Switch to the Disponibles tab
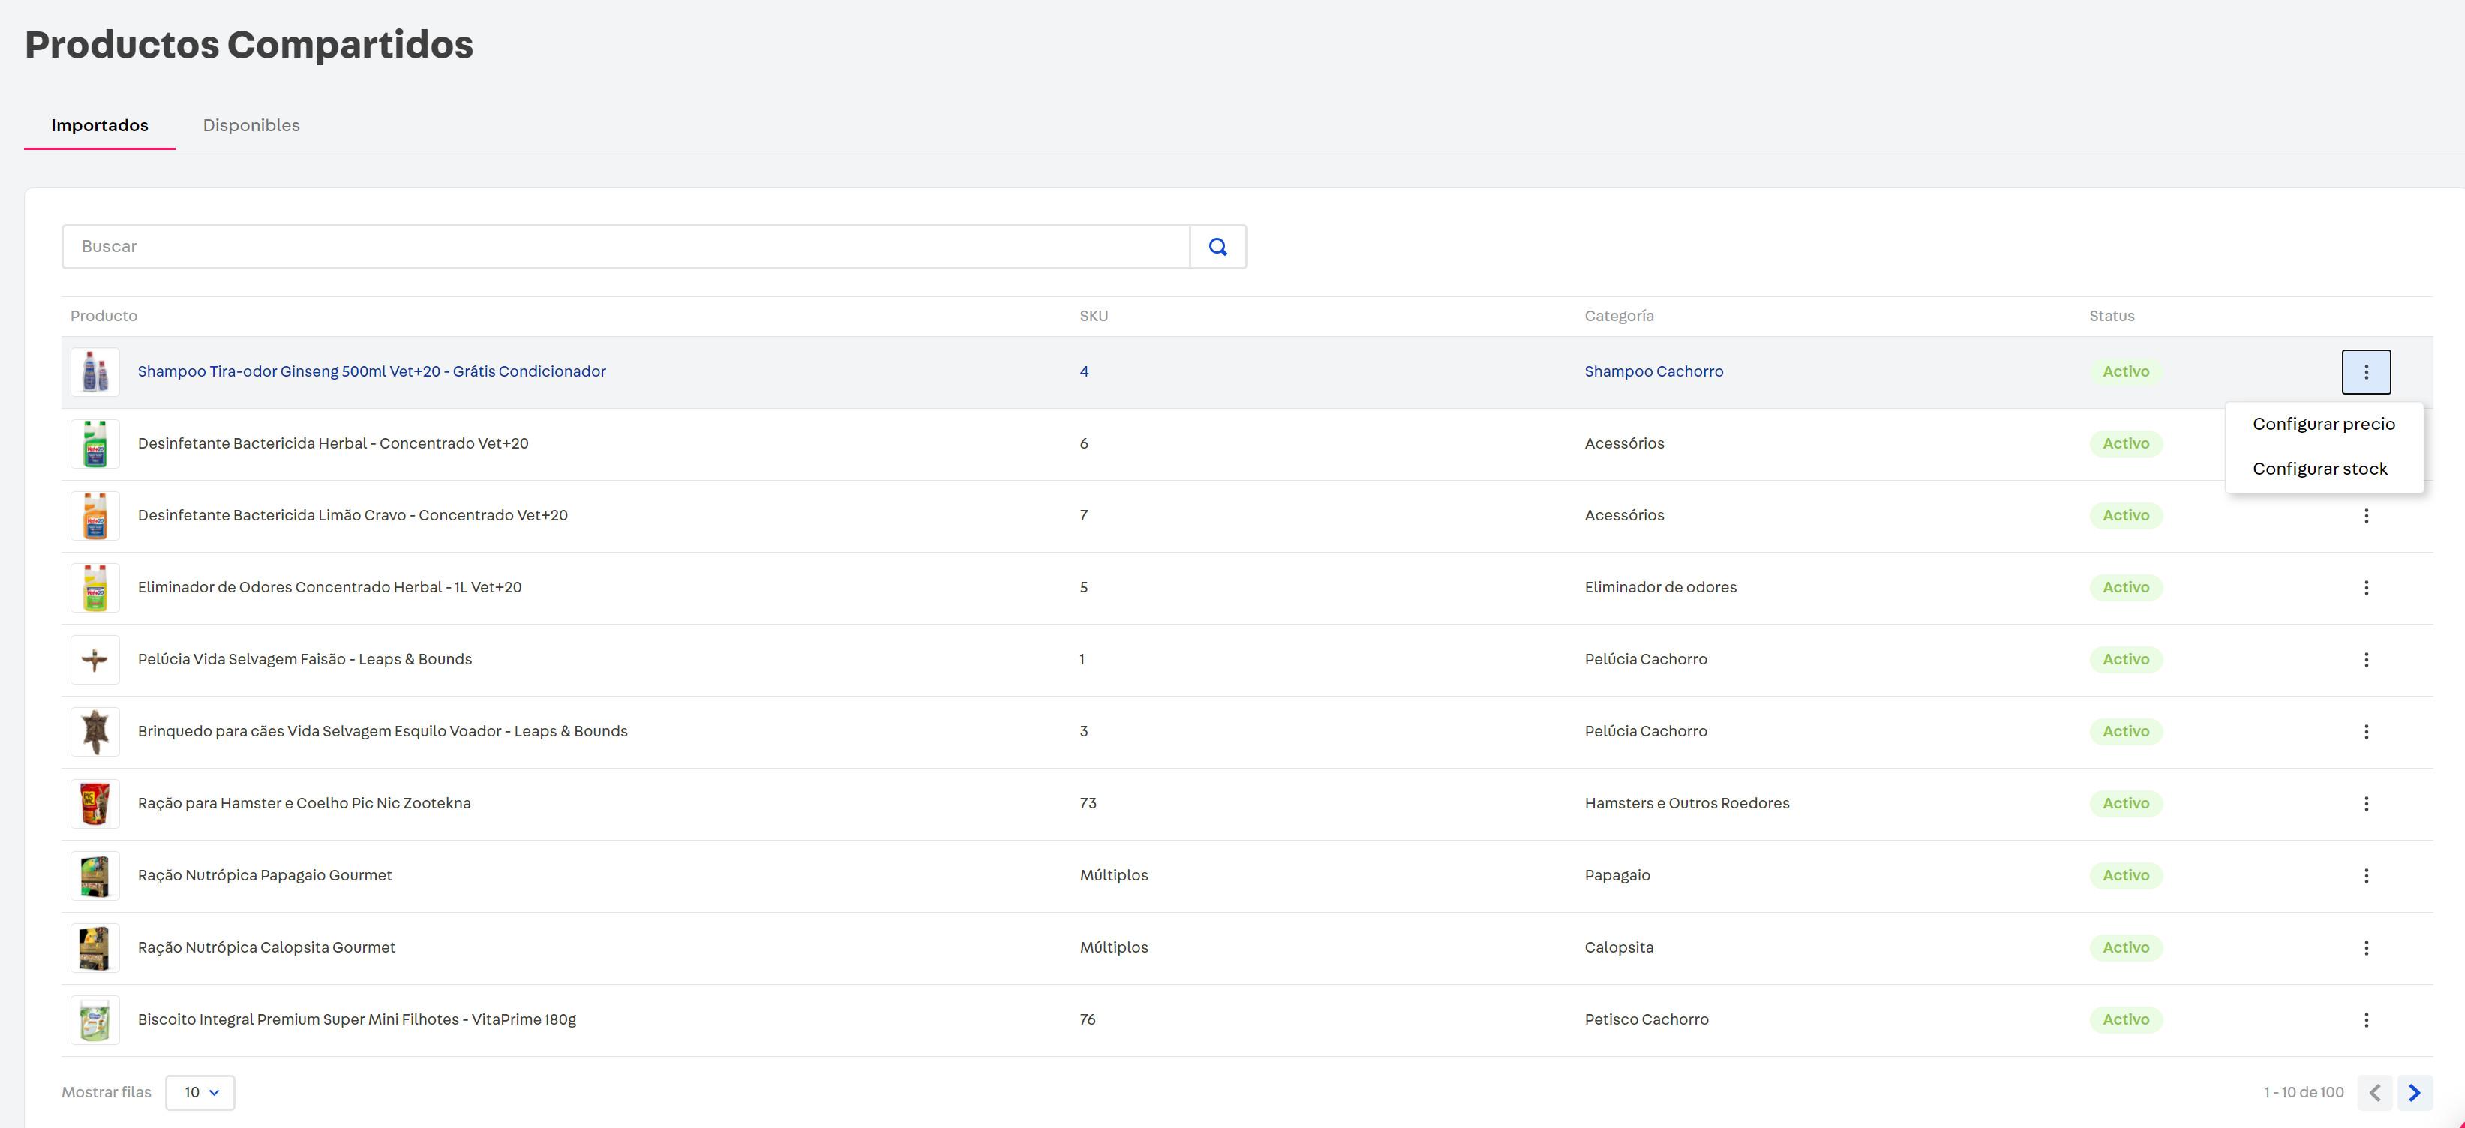2465x1128 pixels. pos(251,125)
